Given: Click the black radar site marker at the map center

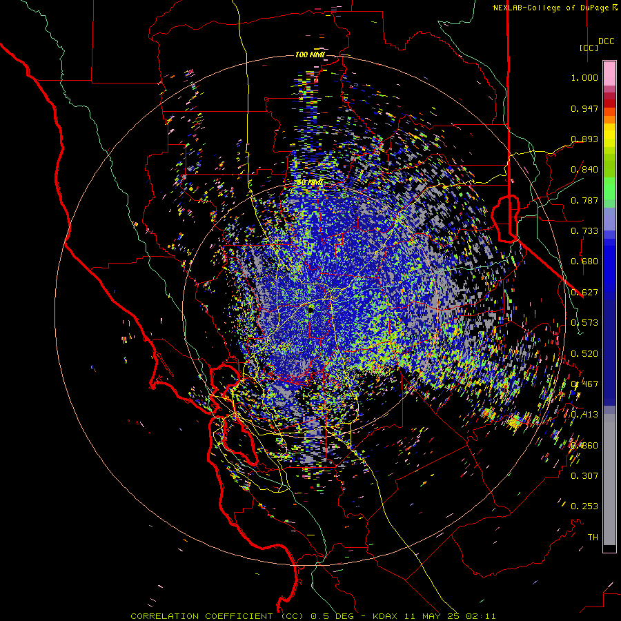Looking at the screenshot, I should tap(311, 309).
